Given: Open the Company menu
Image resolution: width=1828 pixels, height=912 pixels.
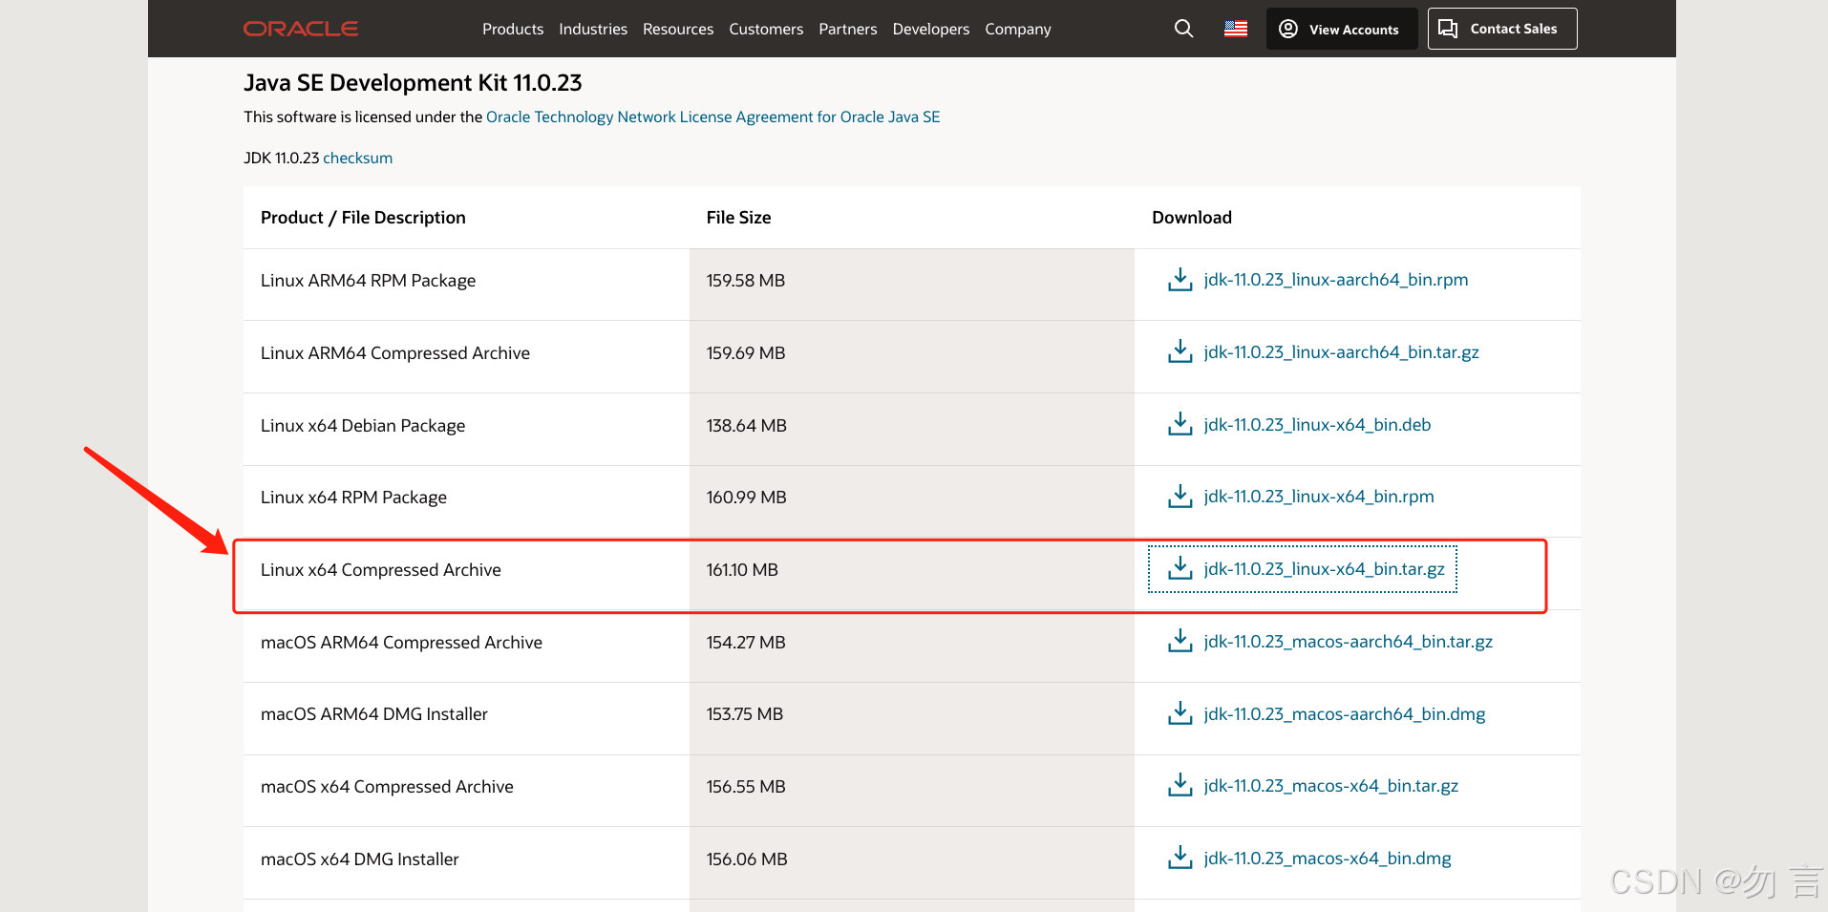Looking at the screenshot, I should [1018, 29].
